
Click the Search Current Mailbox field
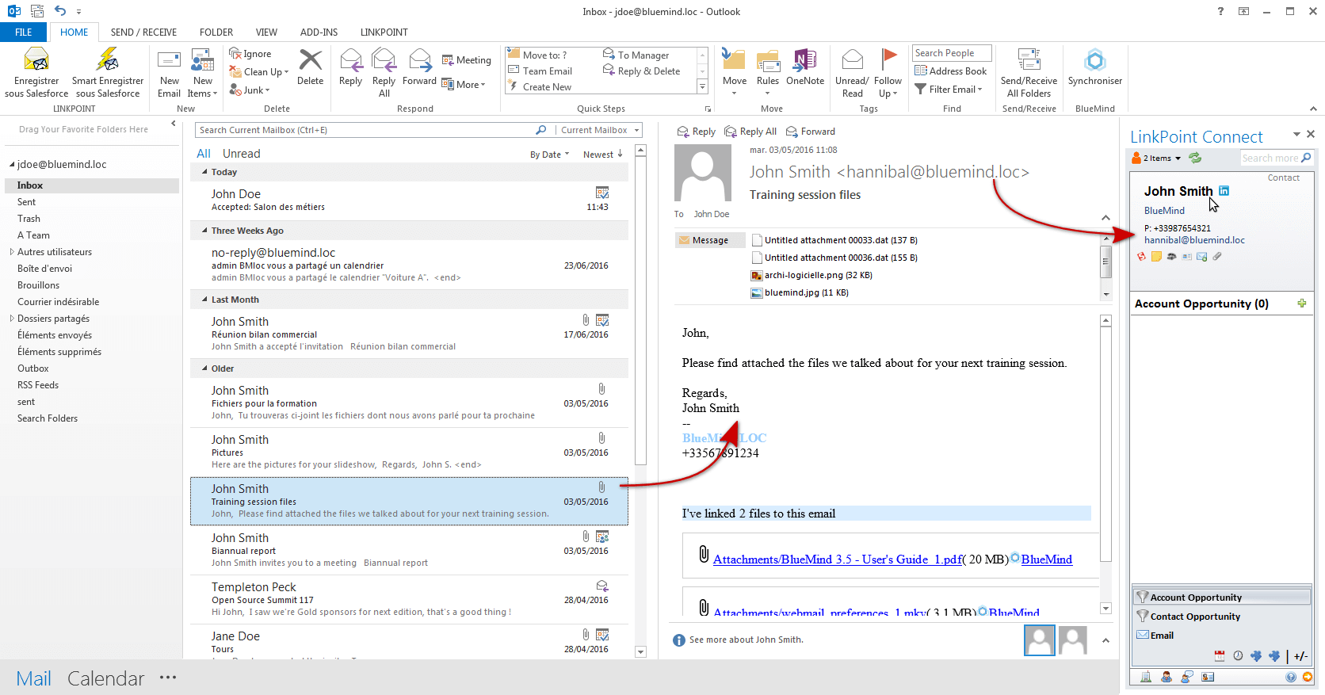tap(365, 130)
